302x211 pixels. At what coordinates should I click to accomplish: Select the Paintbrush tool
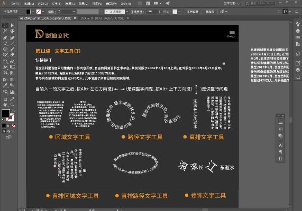(12, 49)
